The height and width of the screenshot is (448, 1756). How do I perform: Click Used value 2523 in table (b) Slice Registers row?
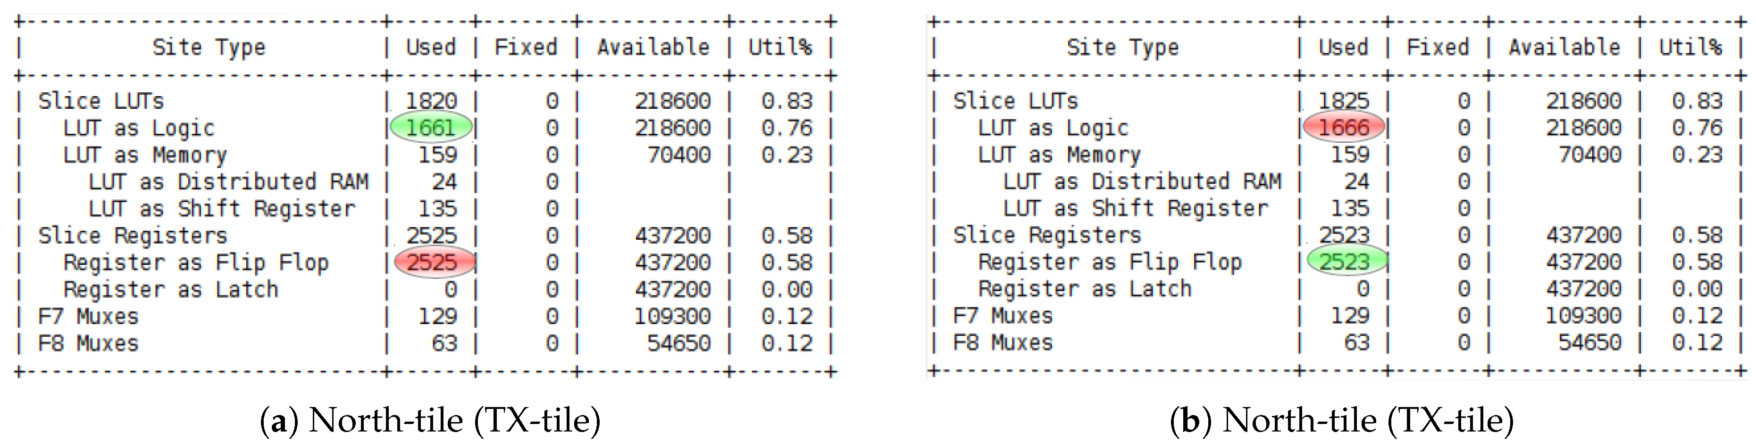[x=1344, y=236]
